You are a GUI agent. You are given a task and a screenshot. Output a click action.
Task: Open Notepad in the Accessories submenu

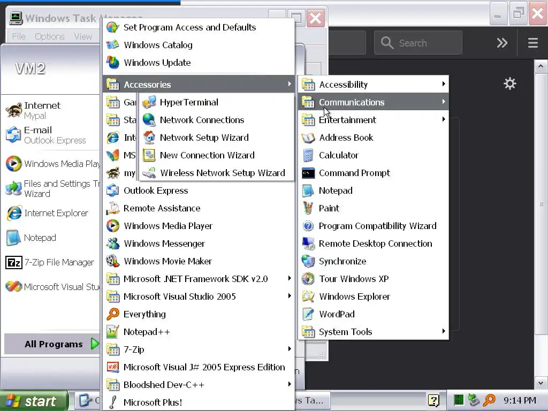coord(373,191)
